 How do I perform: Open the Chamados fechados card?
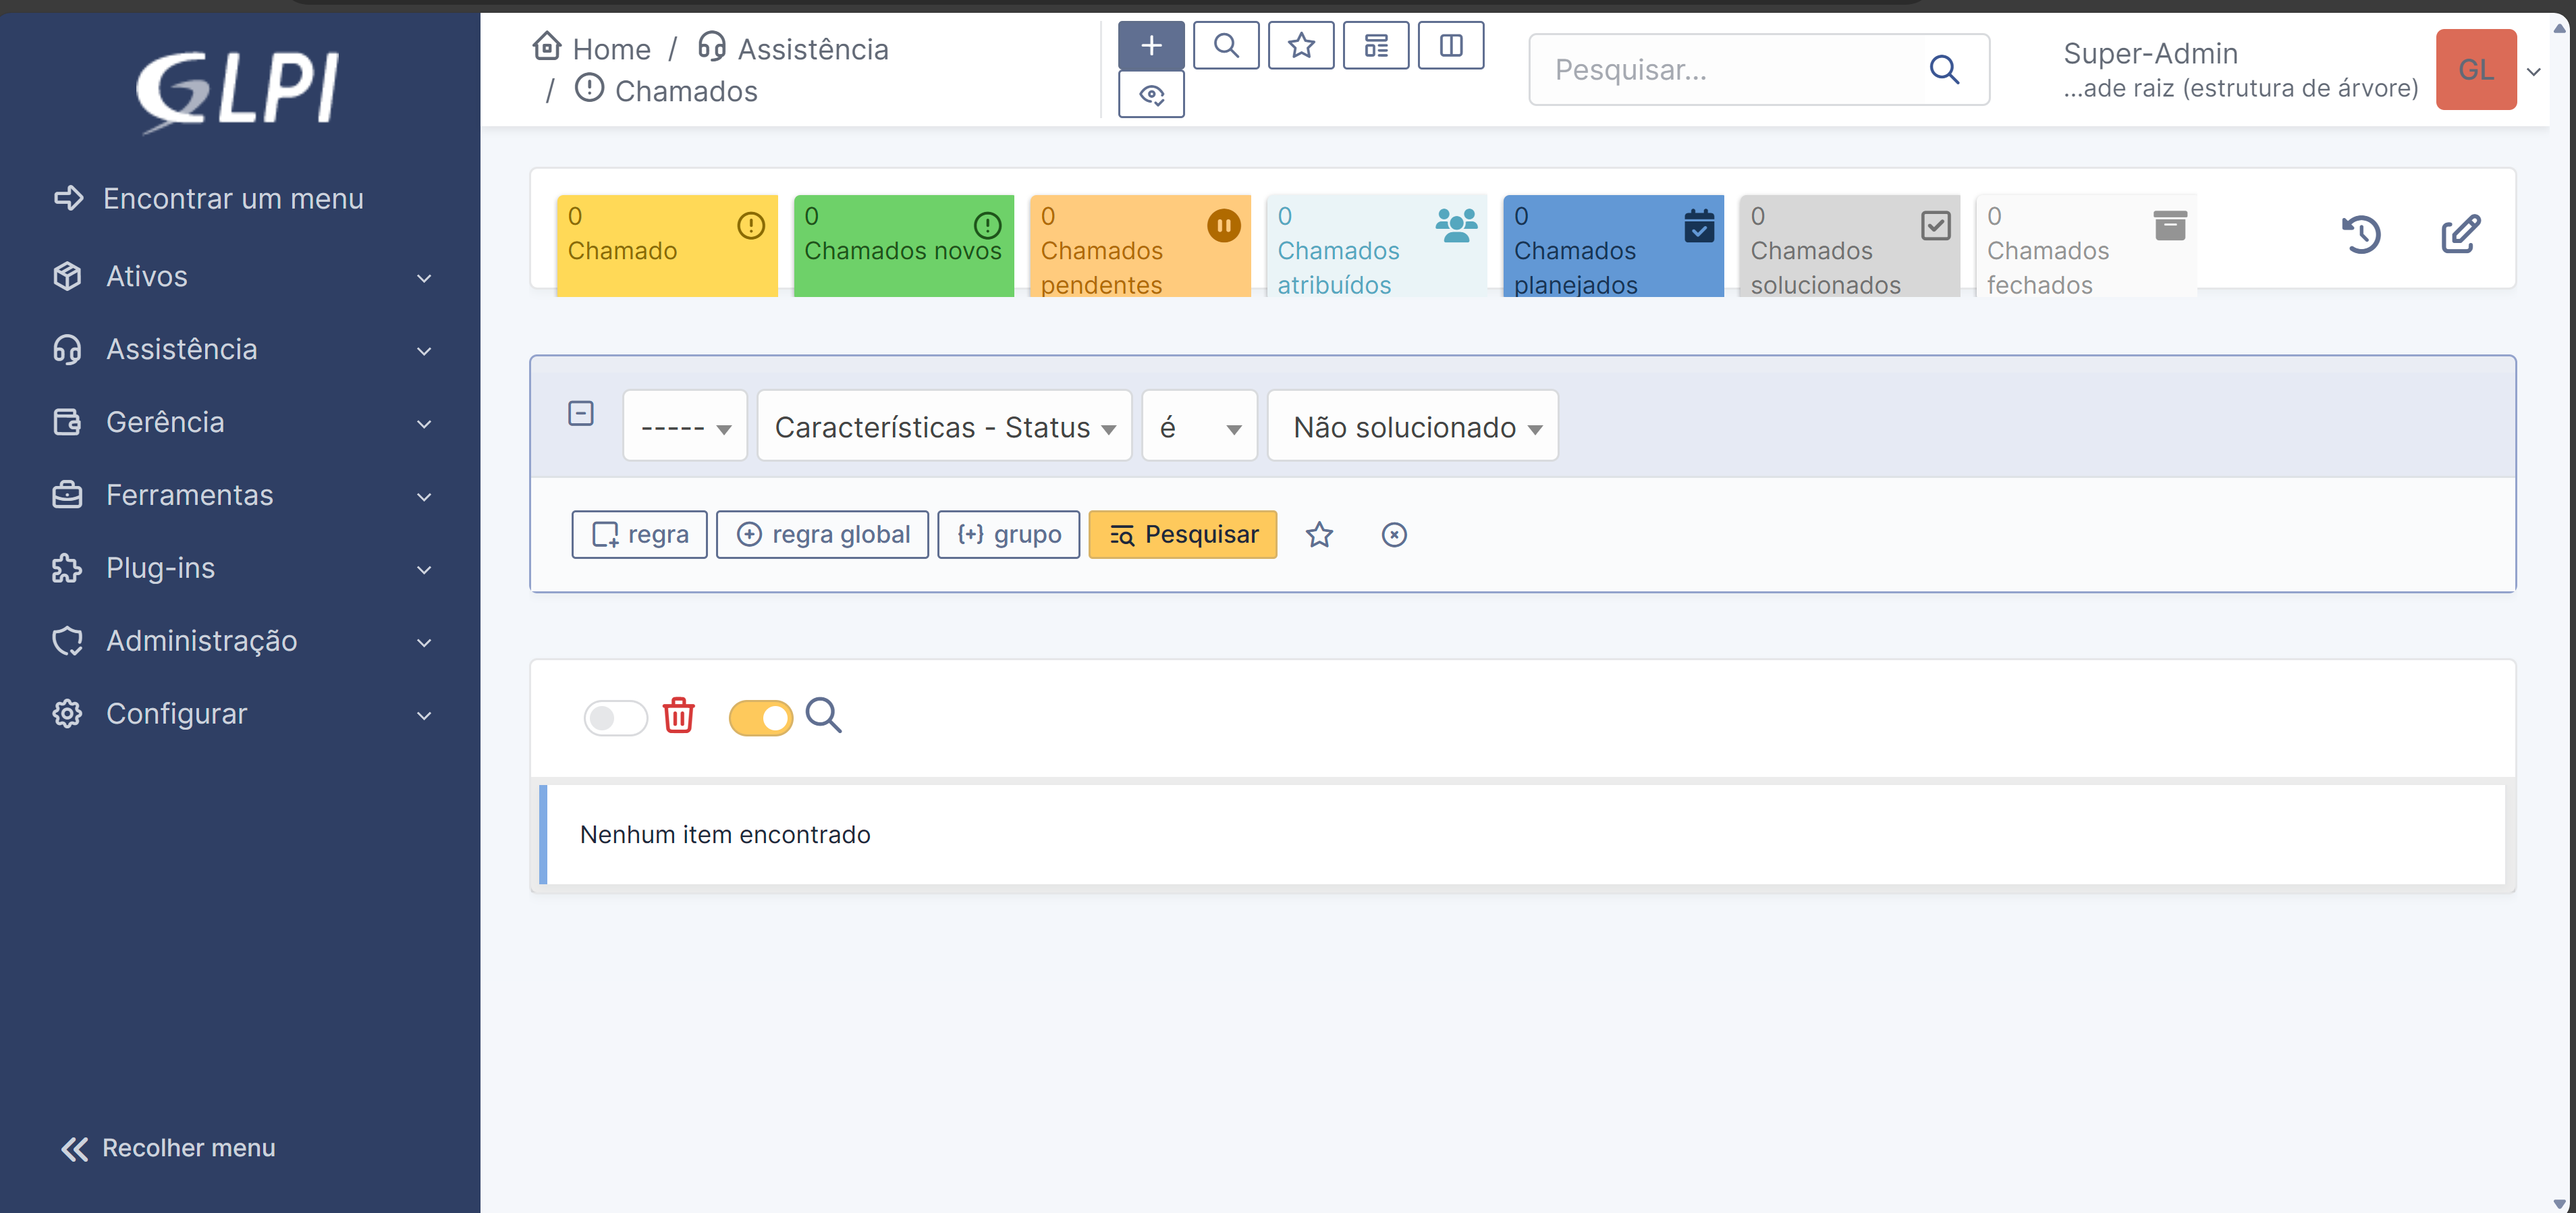tap(2086, 245)
